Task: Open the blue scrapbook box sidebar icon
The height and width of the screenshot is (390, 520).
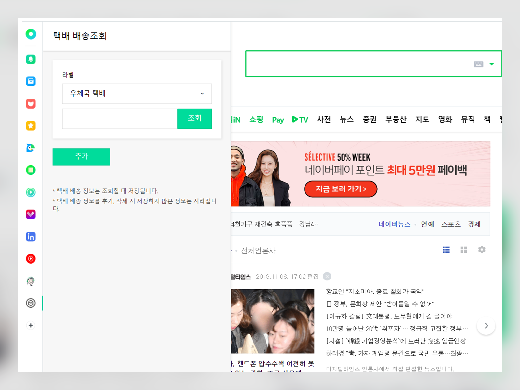Action: 31,81
